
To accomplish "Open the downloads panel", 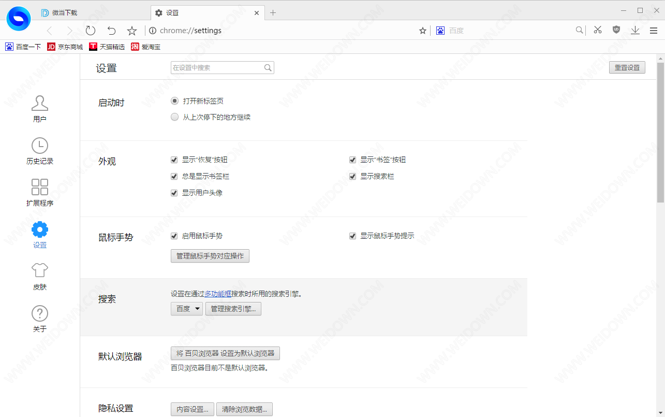I will (x=636, y=31).
